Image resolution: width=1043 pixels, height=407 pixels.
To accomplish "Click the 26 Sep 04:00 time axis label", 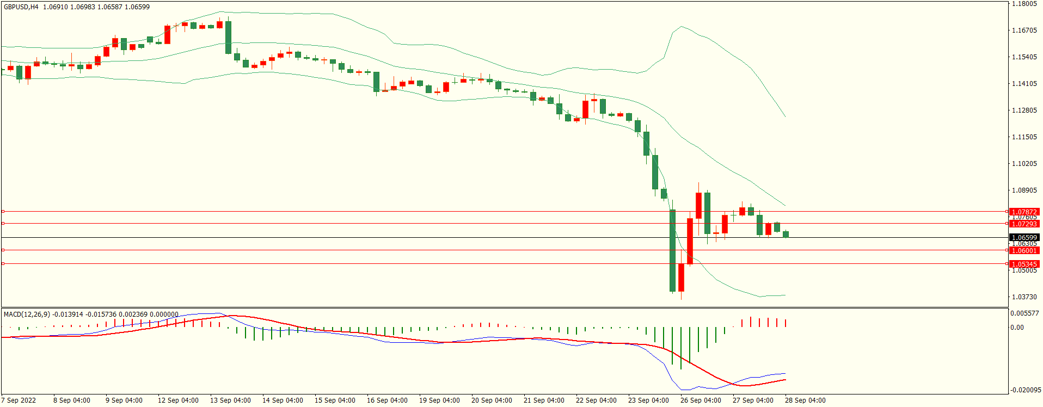I will [701, 400].
